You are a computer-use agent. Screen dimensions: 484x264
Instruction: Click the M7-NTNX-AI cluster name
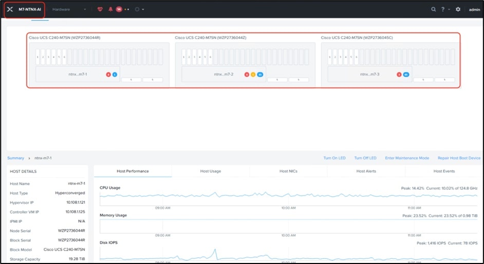pyautogui.click(x=30, y=9)
